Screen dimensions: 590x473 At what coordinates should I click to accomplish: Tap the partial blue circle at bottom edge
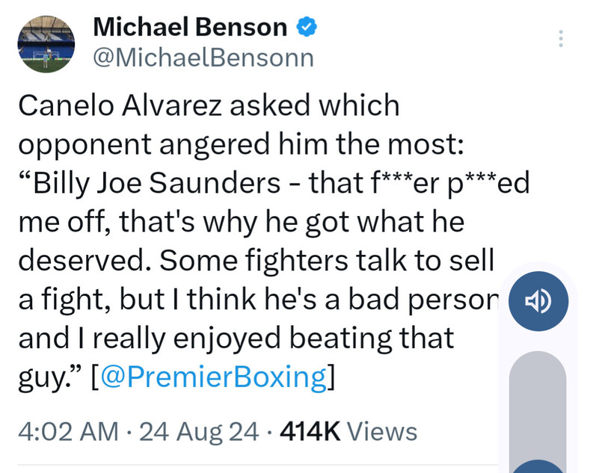click(538, 466)
